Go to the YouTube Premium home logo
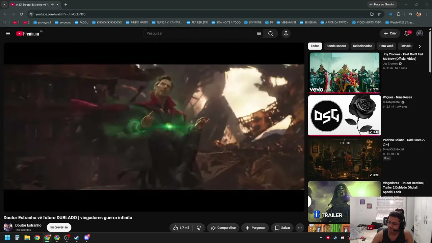432x243 pixels. [28, 33]
